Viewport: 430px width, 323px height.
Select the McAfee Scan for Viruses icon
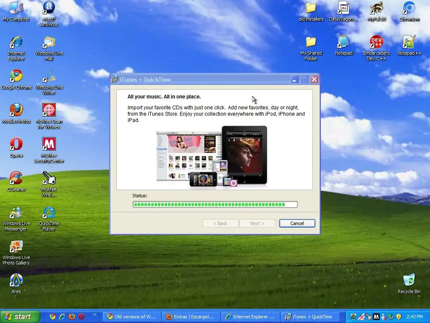click(49, 116)
